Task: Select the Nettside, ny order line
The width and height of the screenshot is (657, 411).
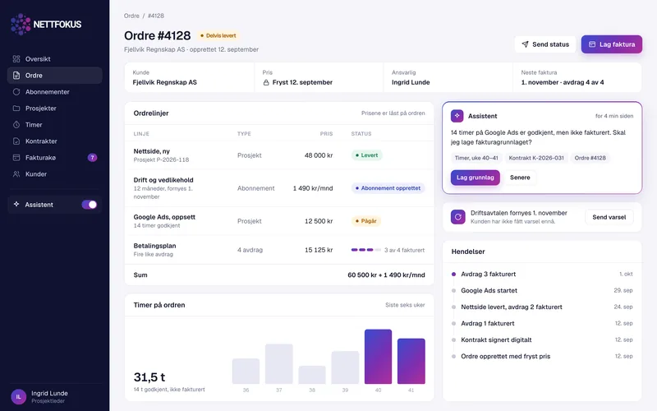Action: point(279,155)
